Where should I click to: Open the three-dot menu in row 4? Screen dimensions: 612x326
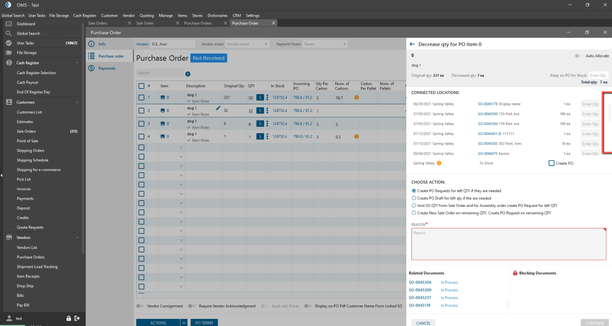pyautogui.click(x=267, y=137)
